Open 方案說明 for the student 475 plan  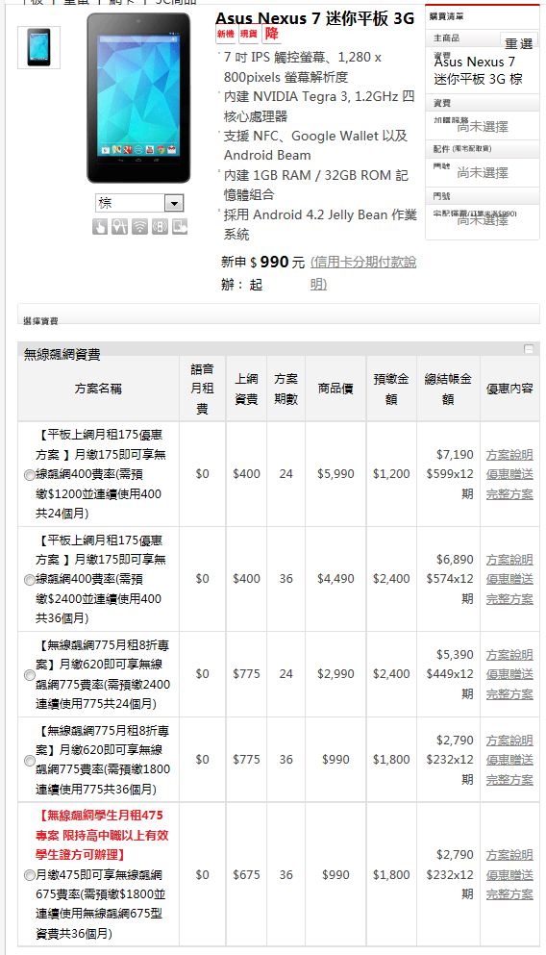[x=509, y=855]
